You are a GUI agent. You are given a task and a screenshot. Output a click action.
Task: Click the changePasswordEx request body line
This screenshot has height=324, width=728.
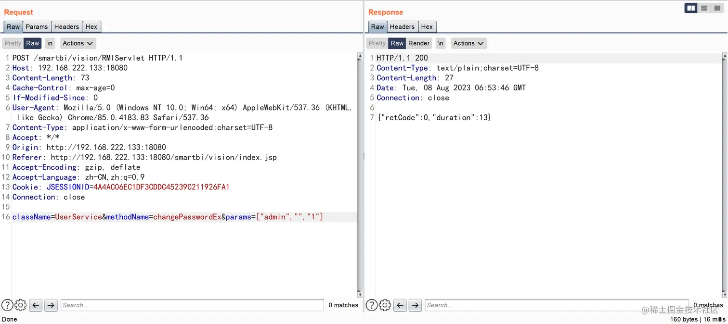pyautogui.click(x=168, y=217)
